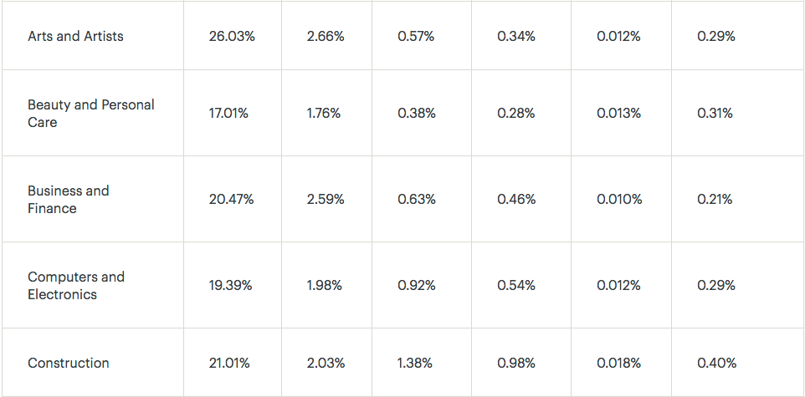Select the 19.39% value cell
The width and height of the screenshot is (805, 397).
pyautogui.click(x=230, y=286)
